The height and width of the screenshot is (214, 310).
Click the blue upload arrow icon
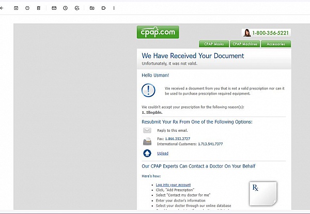pyautogui.click(x=147, y=153)
